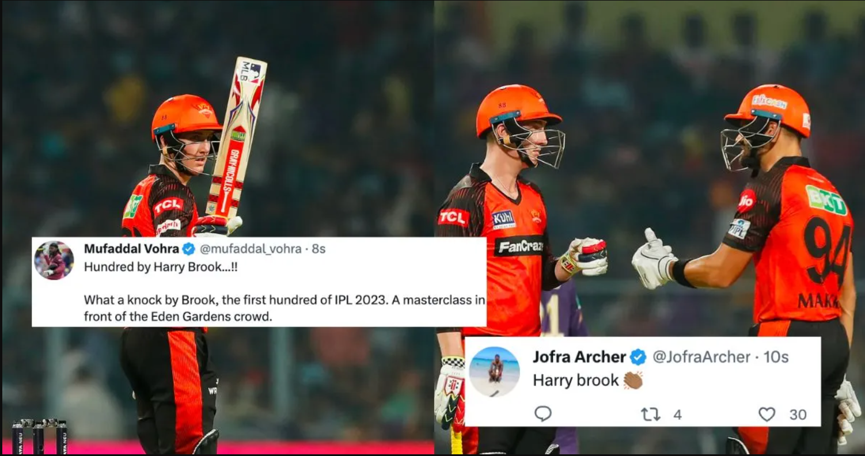Viewport: 865px width, 456px height.
Task: Like Jofra Archer's tweet with the heart icon
Action: tap(767, 414)
